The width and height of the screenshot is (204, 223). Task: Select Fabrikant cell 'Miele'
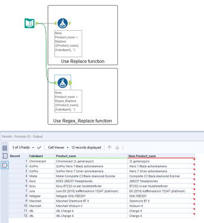(x=42, y=176)
